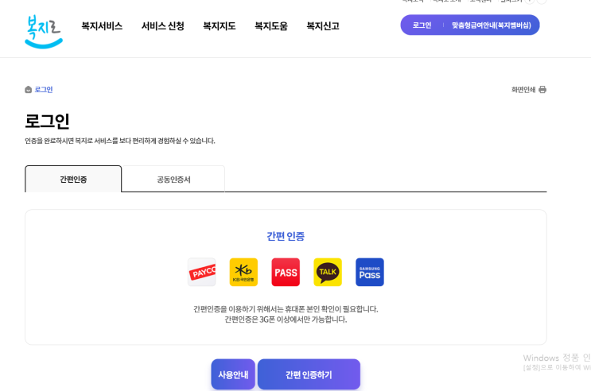Image resolution: width=591 pixels, height=391 pixels.
Task: Open the 서비스 신청 menu
Action: coord(162,26)
